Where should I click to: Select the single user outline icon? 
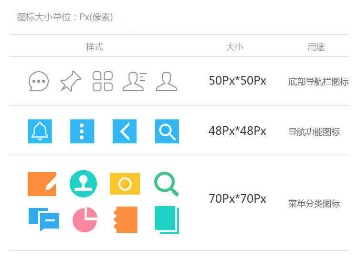167,81
